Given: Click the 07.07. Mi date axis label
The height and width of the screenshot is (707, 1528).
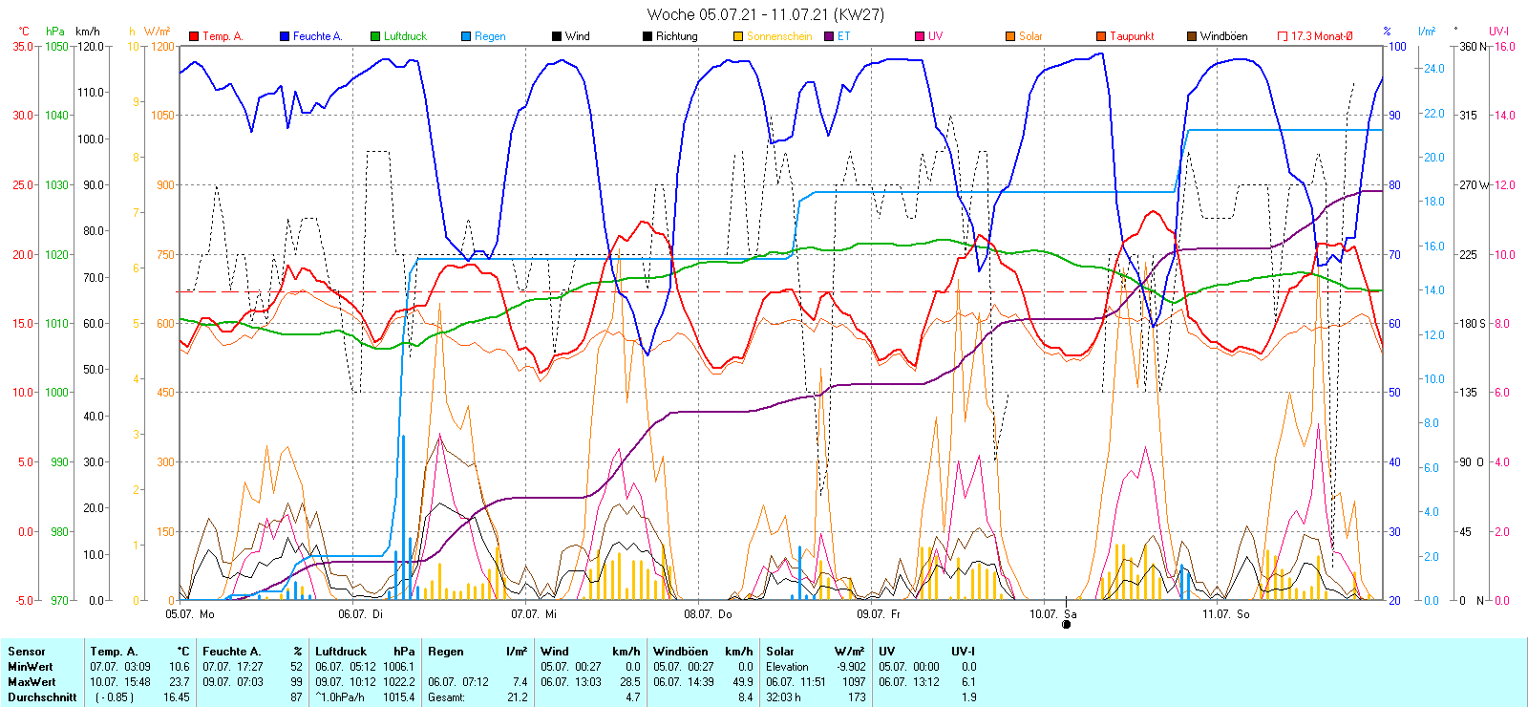Looking at the screenshot, I should click(x=534, y=614).
